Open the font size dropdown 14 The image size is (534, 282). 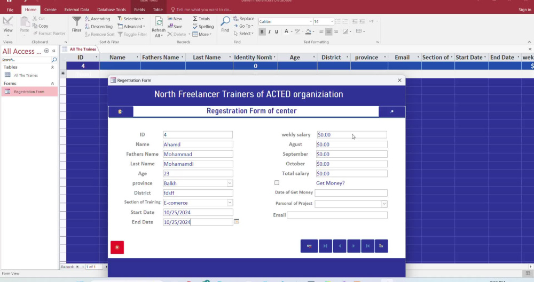click(332, 21)
